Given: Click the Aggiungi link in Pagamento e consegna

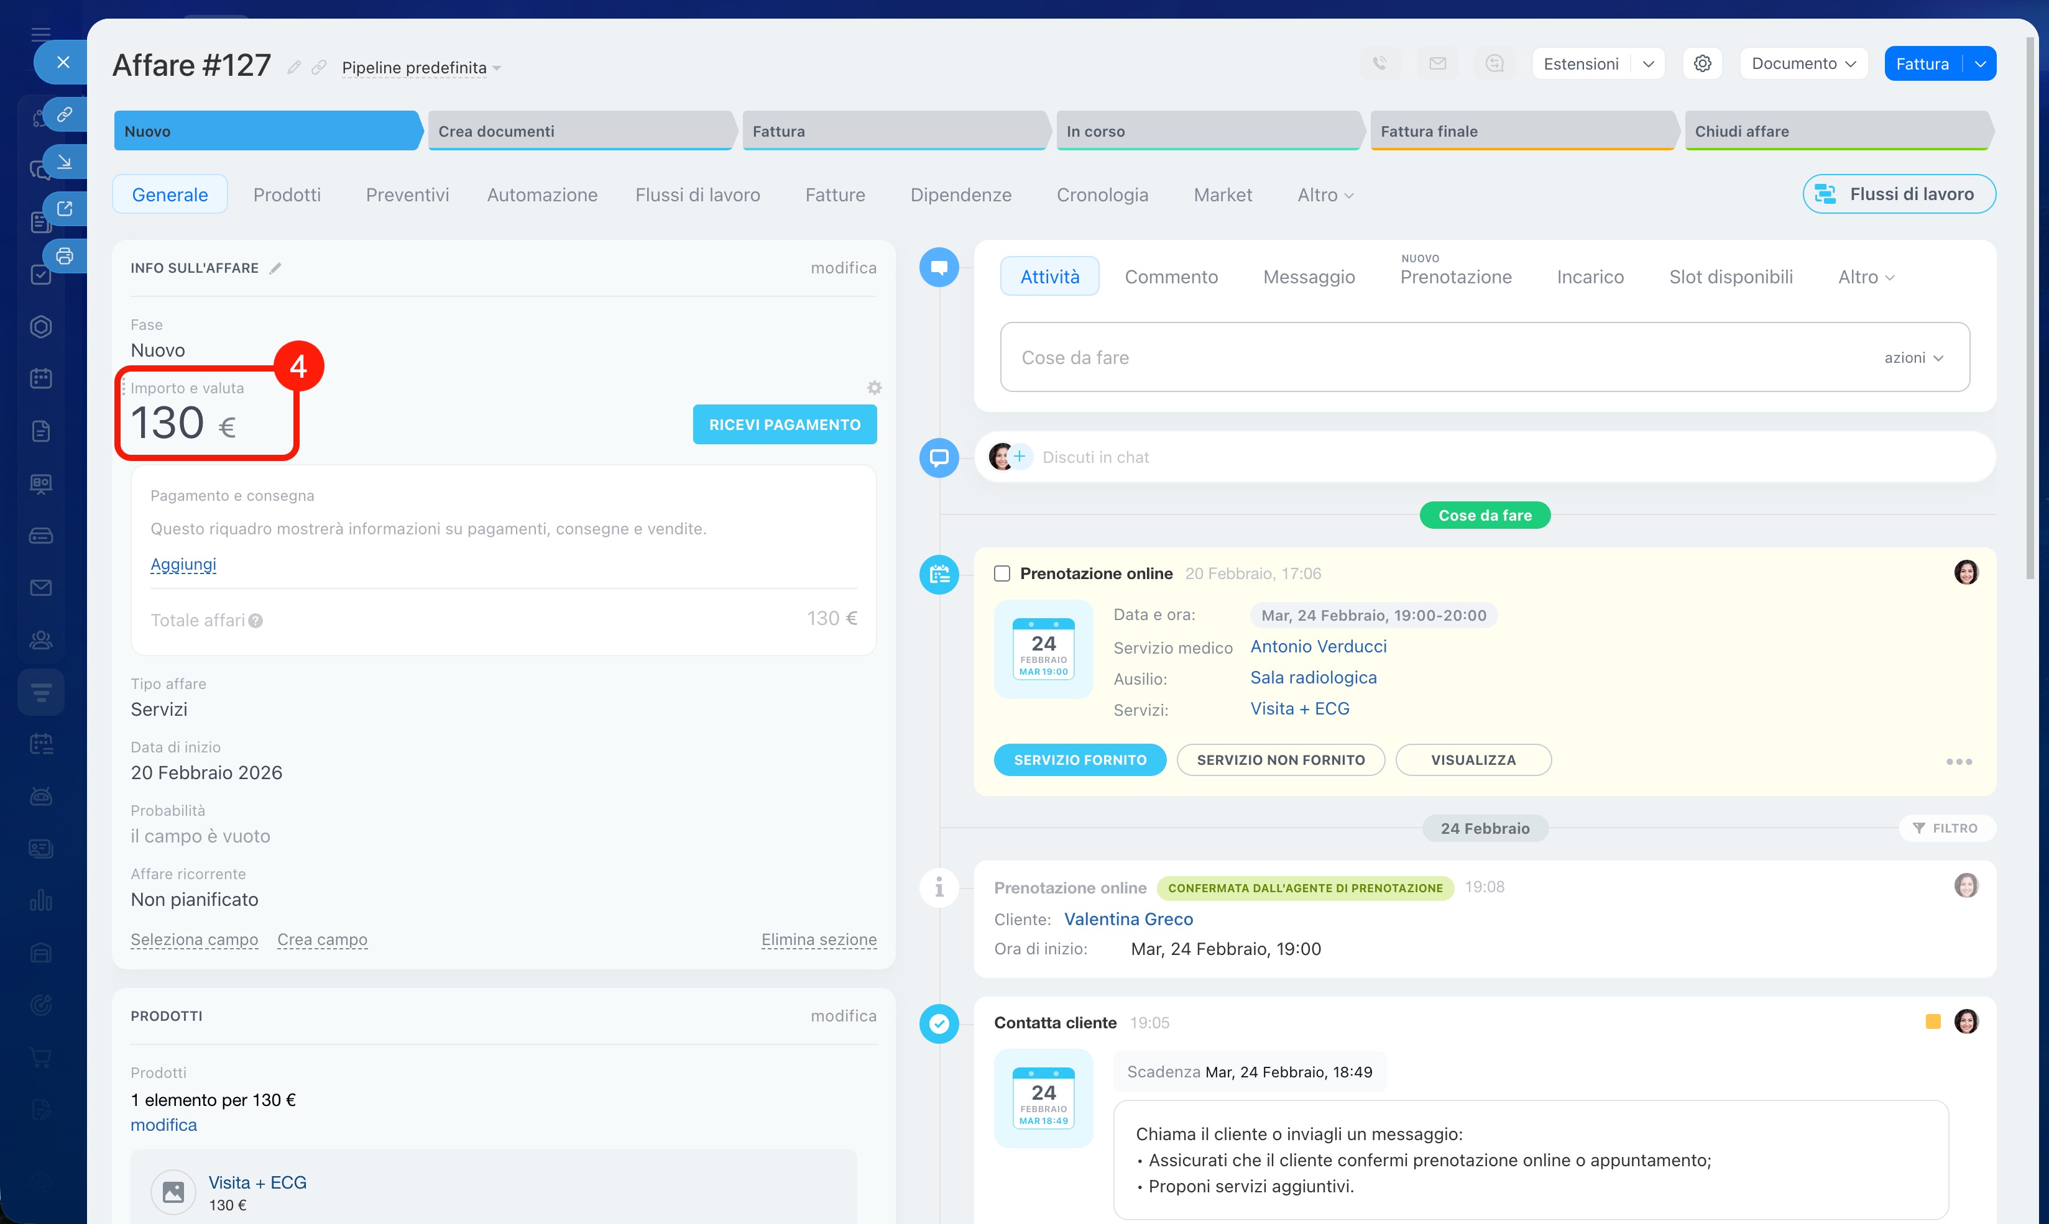Looking at the screenshot, I should tap(183, 564).
